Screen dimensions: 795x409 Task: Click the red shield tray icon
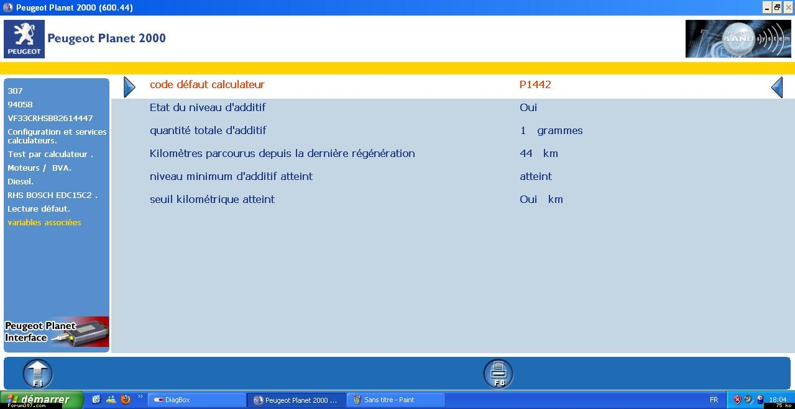737,400
